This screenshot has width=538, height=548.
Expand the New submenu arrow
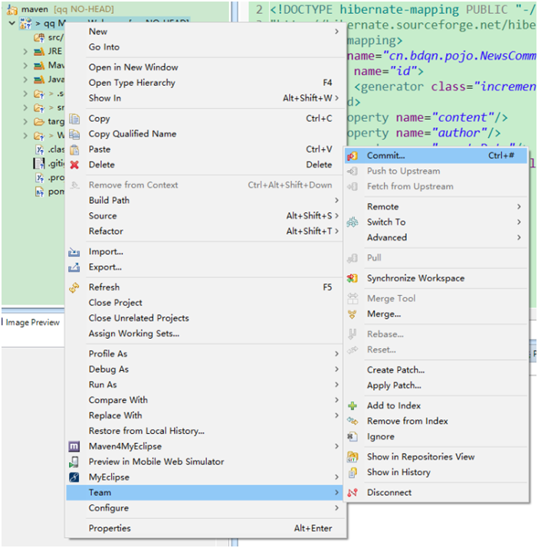click(x=336, y=31)
